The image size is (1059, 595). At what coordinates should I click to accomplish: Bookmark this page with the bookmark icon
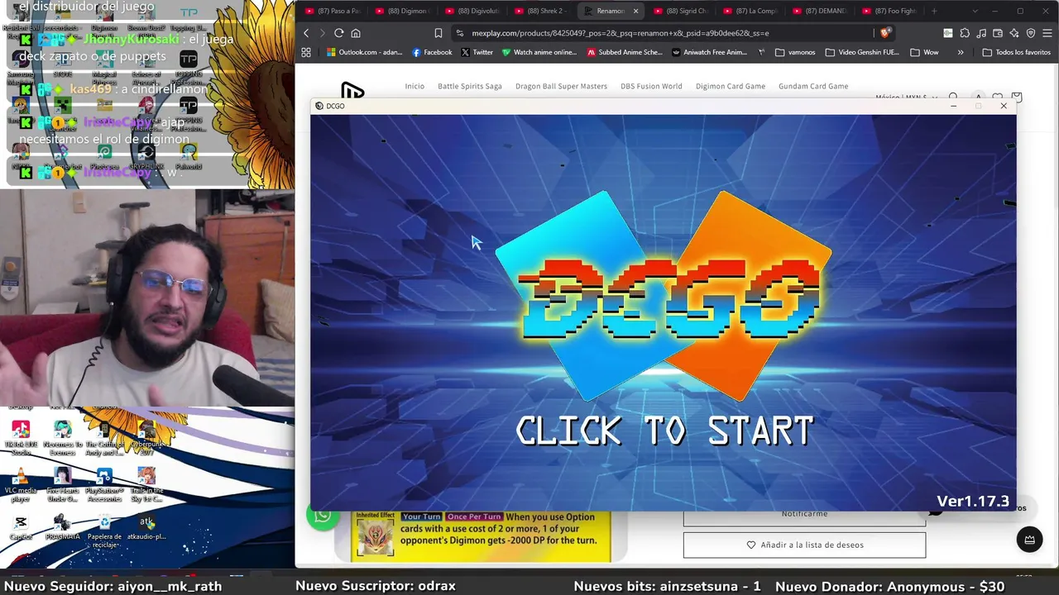(x=438, y=33)
